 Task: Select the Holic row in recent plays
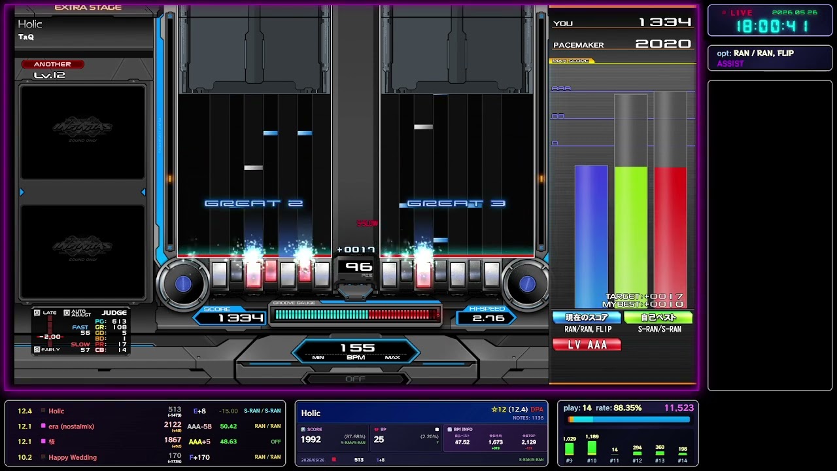pos(145,411)
